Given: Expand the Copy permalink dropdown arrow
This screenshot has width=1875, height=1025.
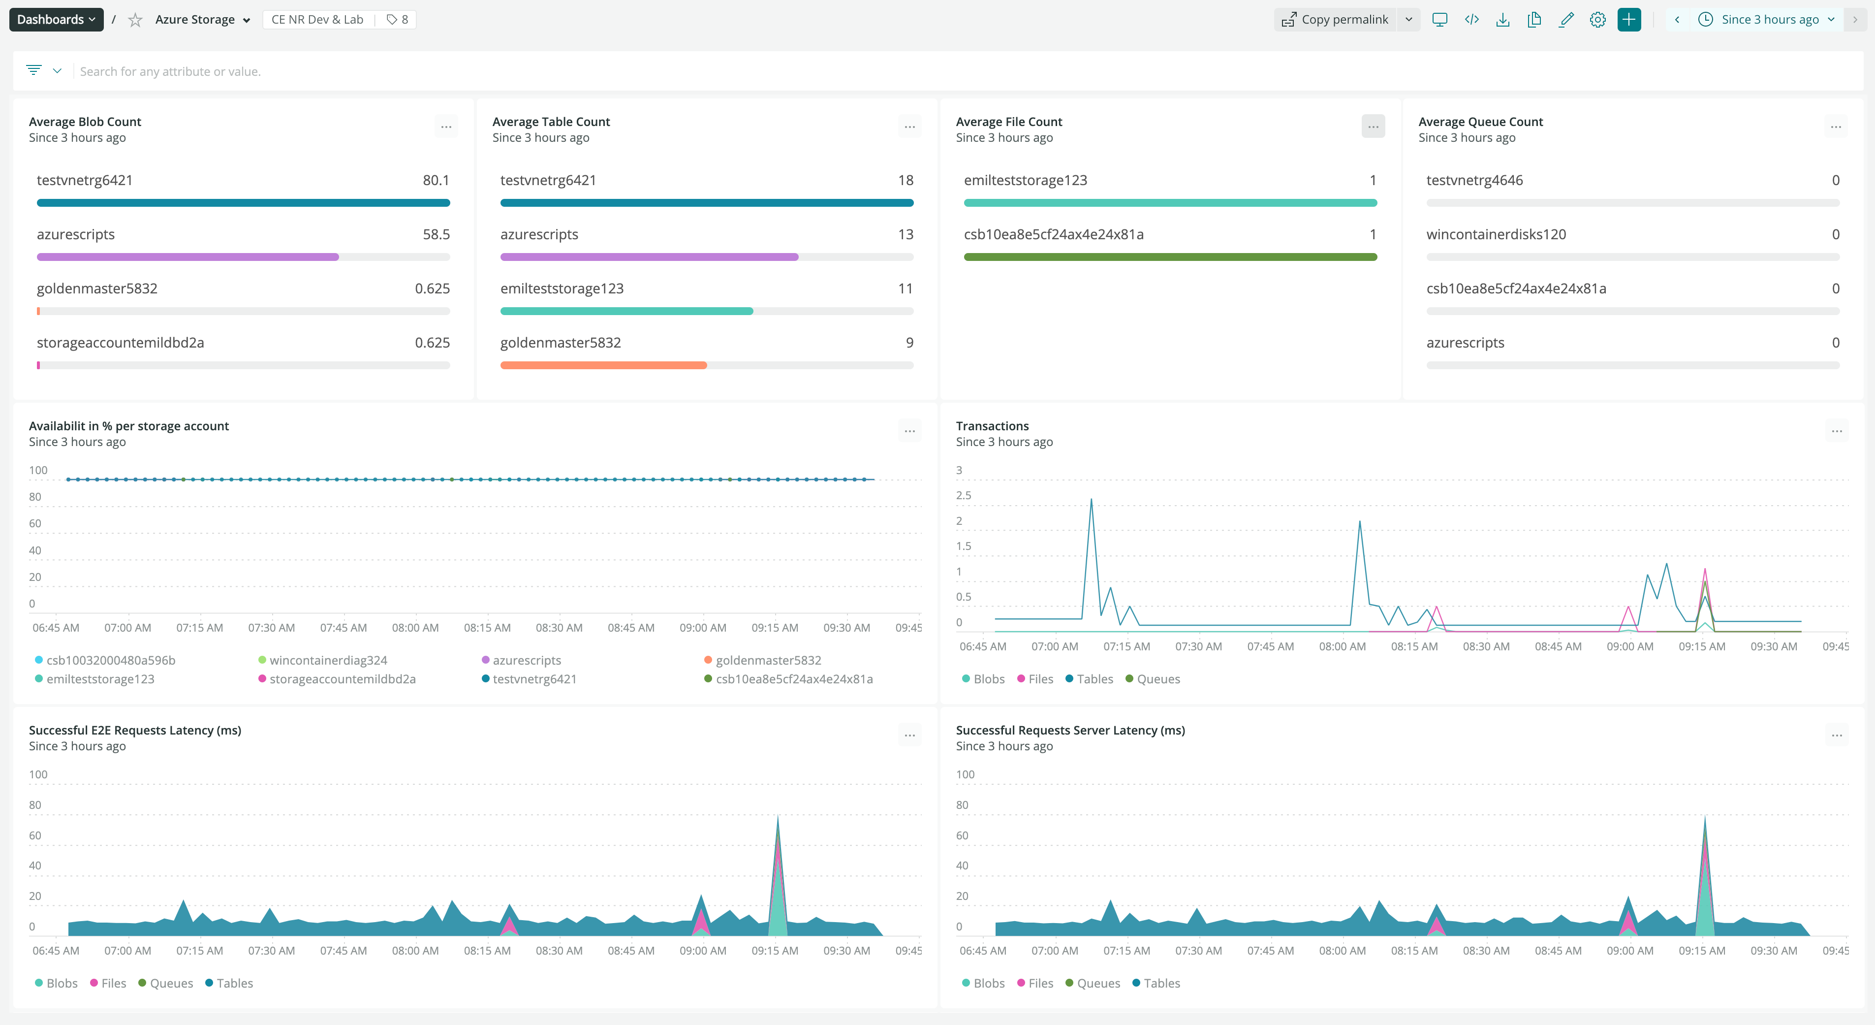Looking at the screenshot, I should coord(1408,20).
